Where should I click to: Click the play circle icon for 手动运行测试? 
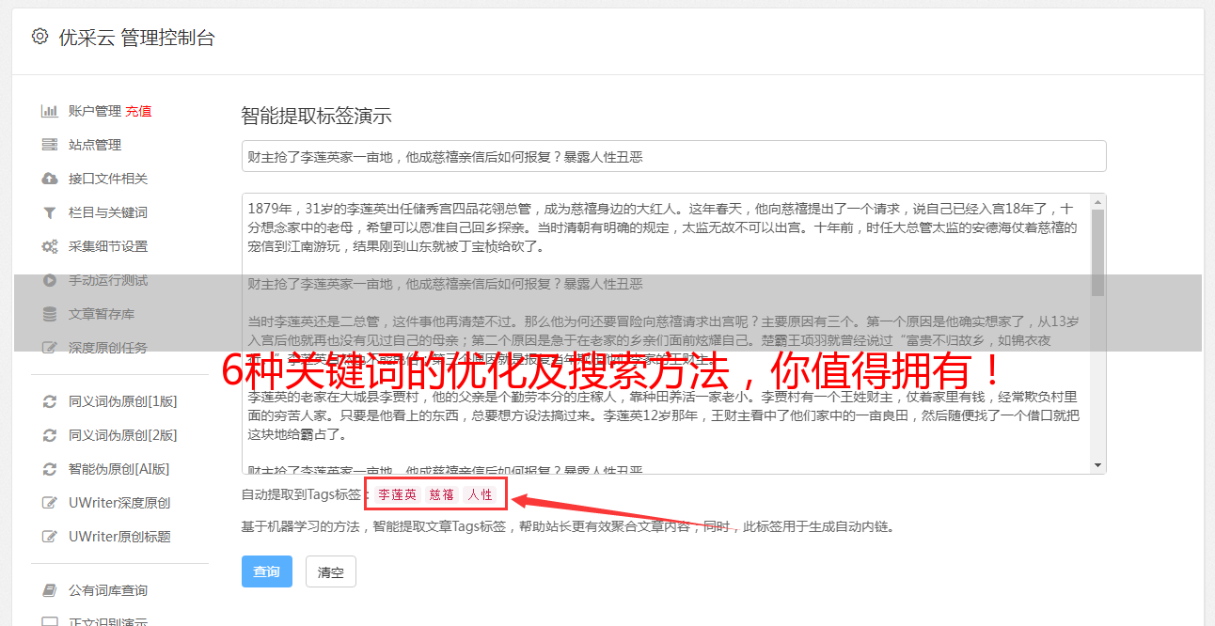(50, 280)
